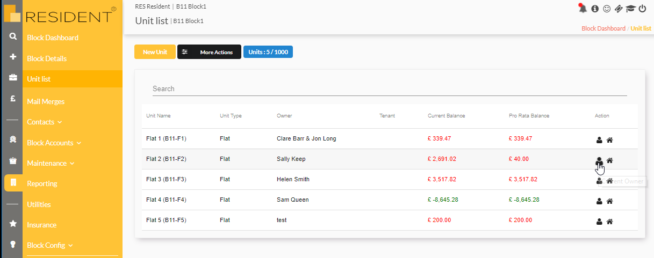The image size is (654, 258).
Task: Click the house icon for Flat 1
Action: tap(609, 140)
